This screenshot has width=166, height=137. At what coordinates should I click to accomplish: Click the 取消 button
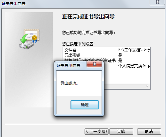(x=149, y=131)
